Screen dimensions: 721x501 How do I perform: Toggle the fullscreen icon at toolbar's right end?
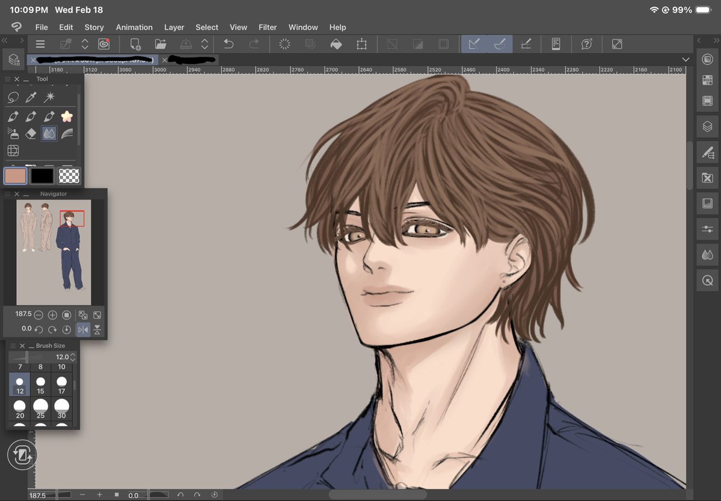click(x=617, y=44)
